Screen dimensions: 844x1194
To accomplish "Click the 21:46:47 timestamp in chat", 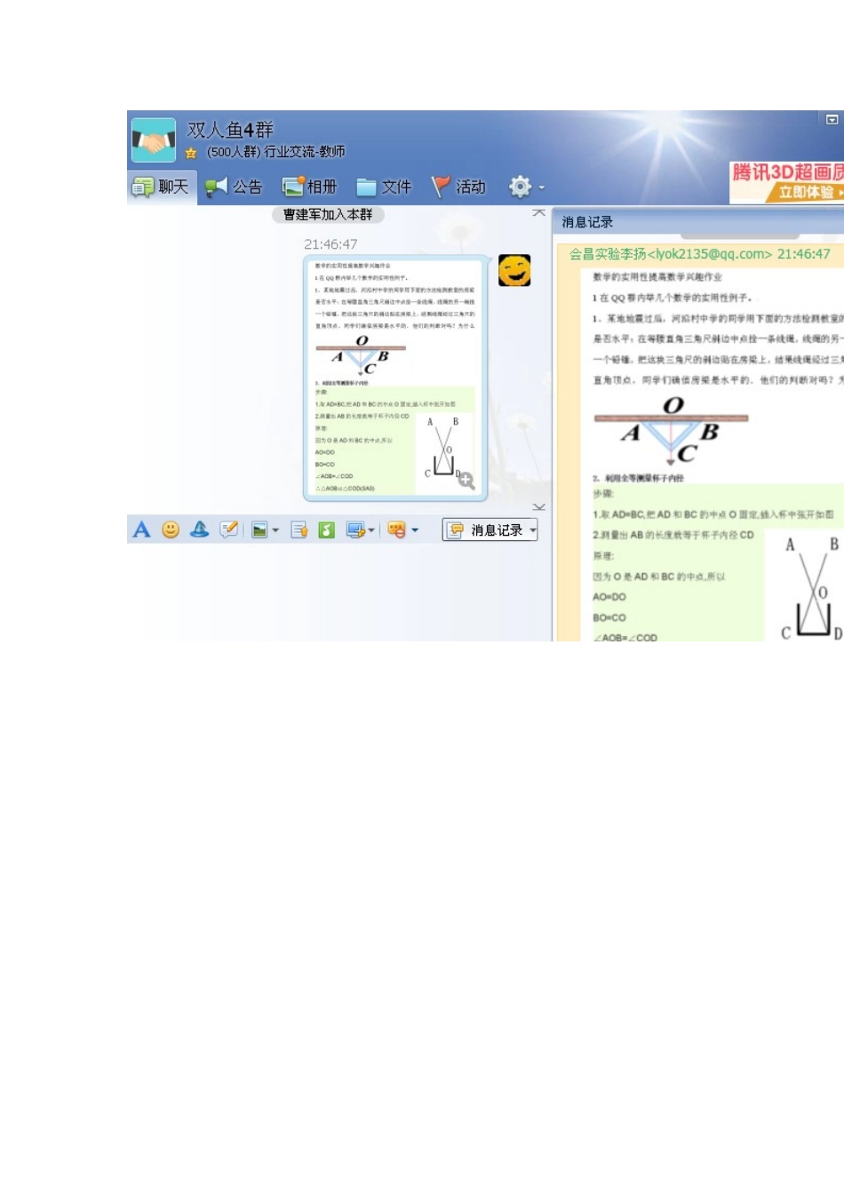I will (x=330, y=244).
